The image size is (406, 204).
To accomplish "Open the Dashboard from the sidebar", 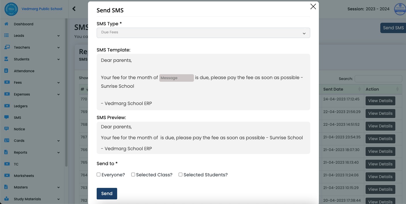I will click(x=23, y=24).
